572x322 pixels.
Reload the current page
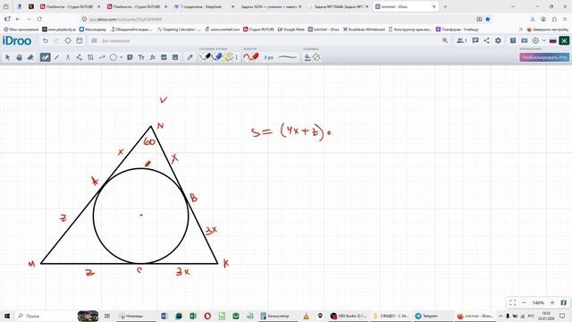[x=39, y=19]
